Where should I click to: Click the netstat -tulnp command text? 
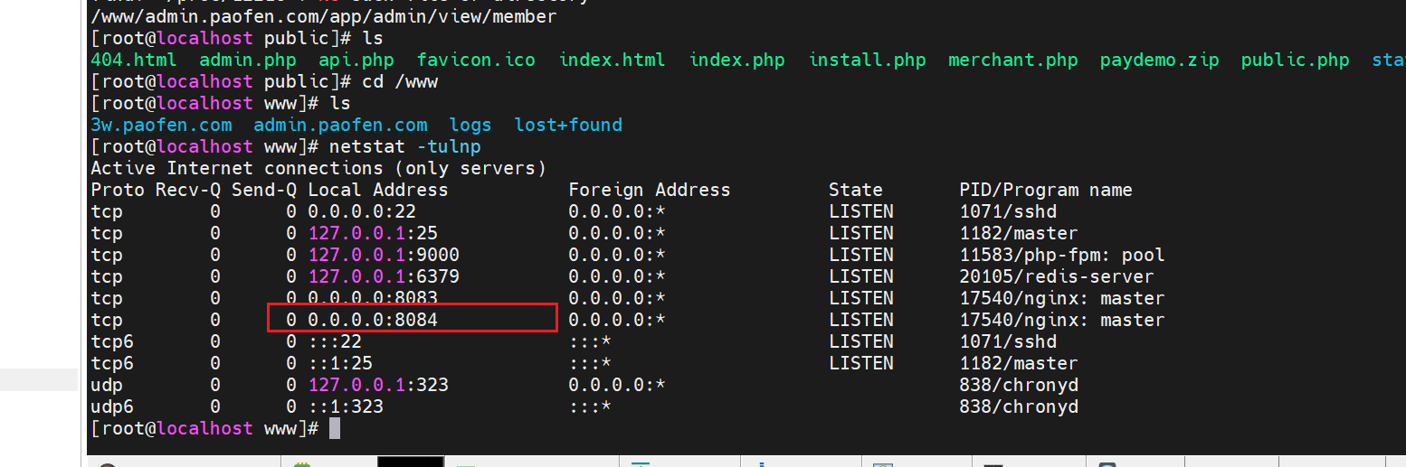point(404,147)
